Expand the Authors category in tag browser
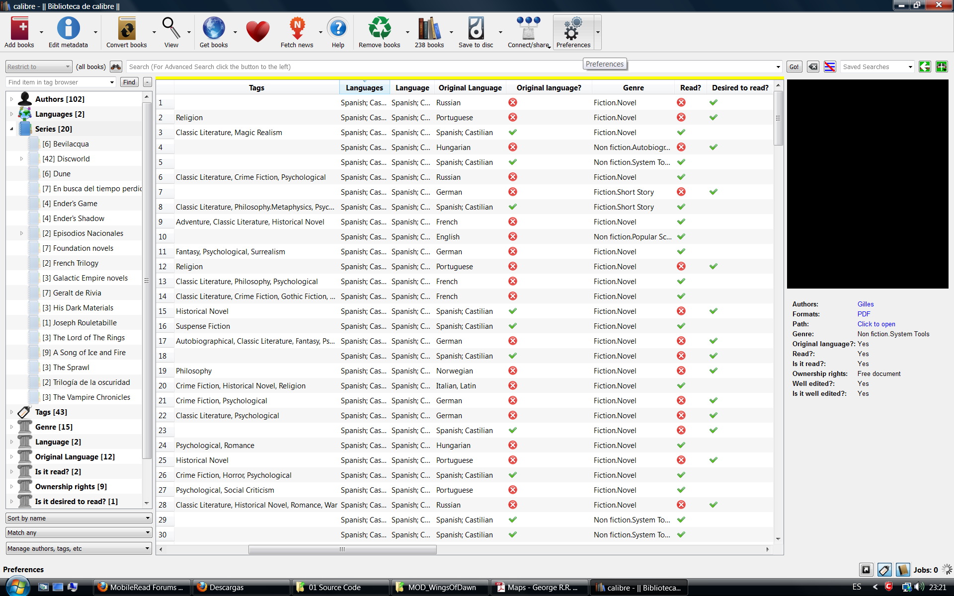 [11, 99]
